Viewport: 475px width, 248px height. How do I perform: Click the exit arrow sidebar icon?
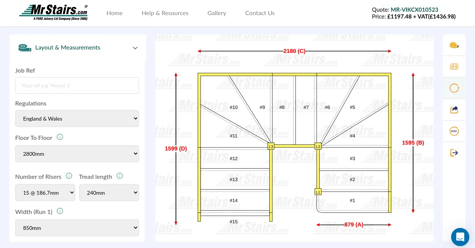[x=454, y=153]
